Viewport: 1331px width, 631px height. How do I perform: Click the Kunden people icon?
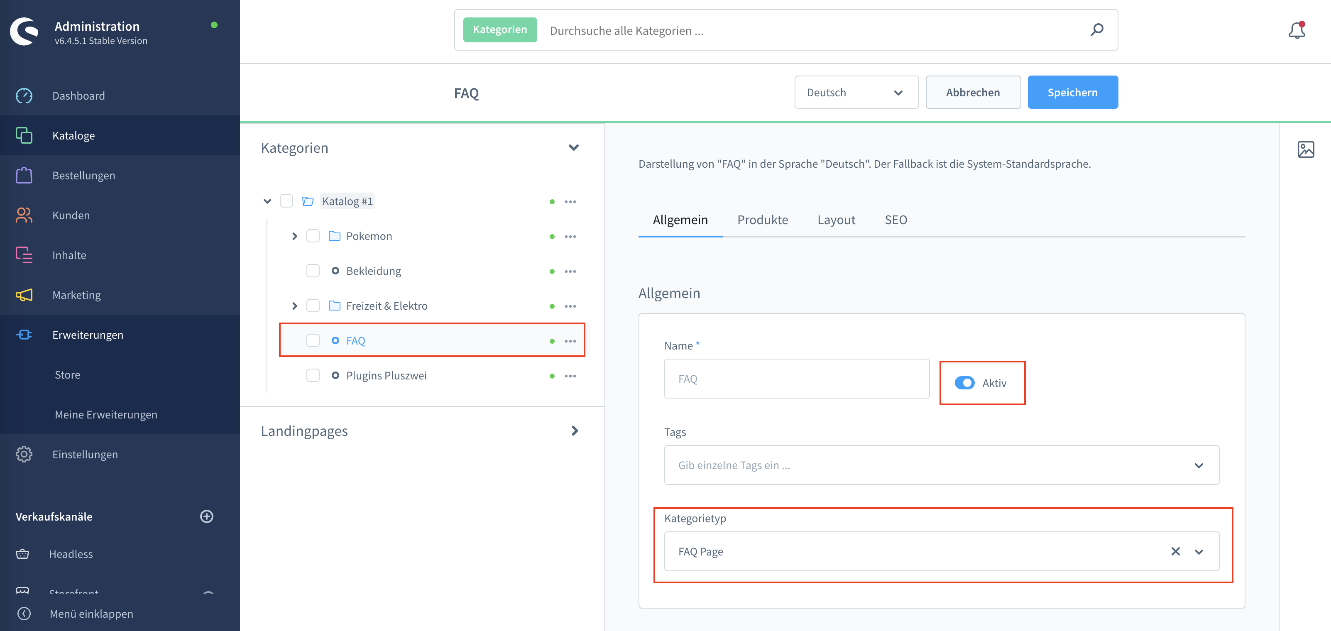pos(24,215)
